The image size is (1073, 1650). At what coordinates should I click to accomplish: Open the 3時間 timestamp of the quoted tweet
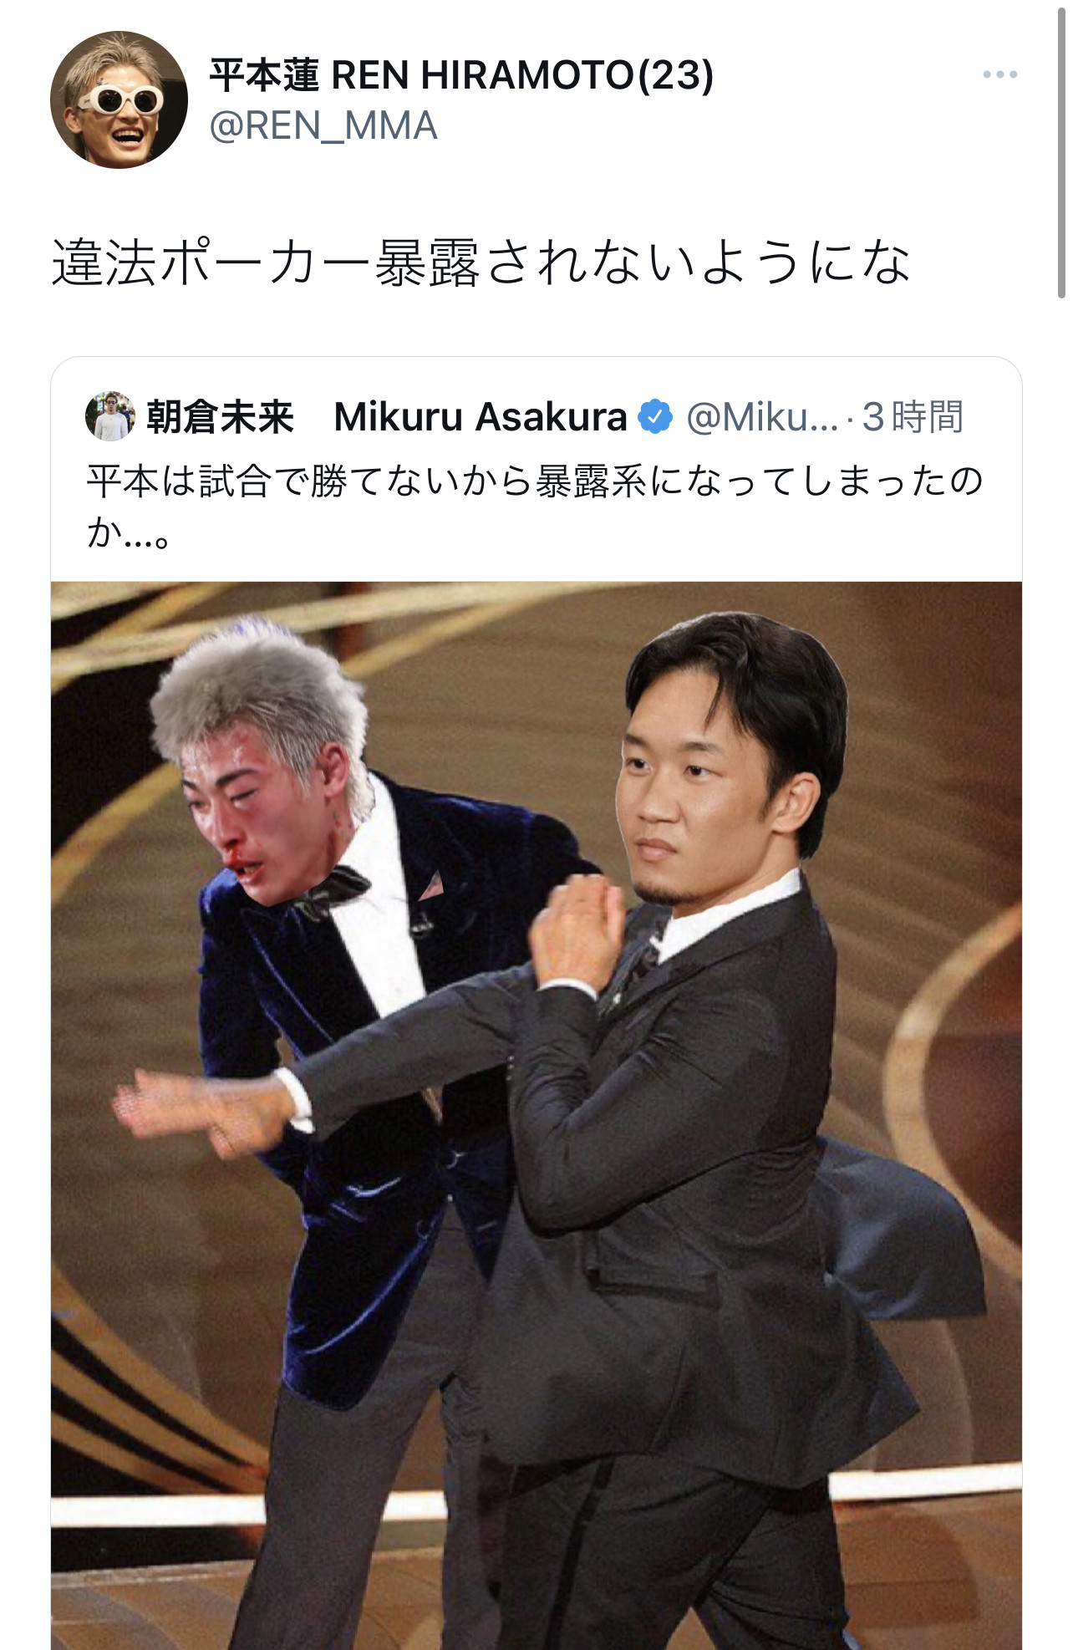pyautogui.click(x=913, y=416)
